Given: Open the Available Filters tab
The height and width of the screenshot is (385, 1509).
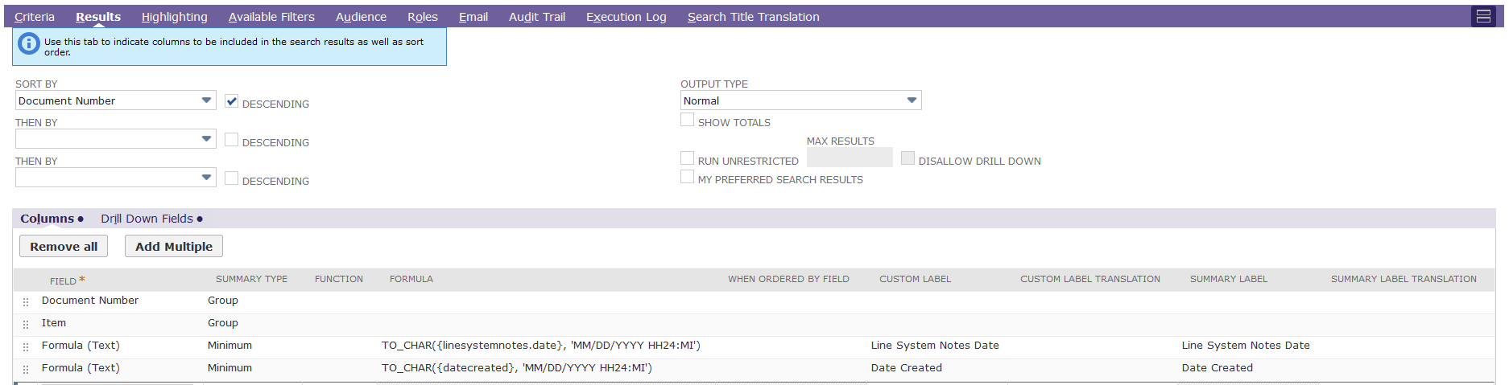Looking at the screenshot, I should [x=271, y=17].
